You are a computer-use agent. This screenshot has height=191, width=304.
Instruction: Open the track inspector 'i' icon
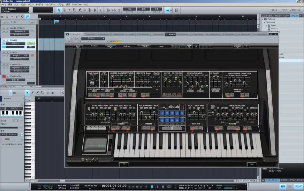pyautogui.click(x=7, y=17)
